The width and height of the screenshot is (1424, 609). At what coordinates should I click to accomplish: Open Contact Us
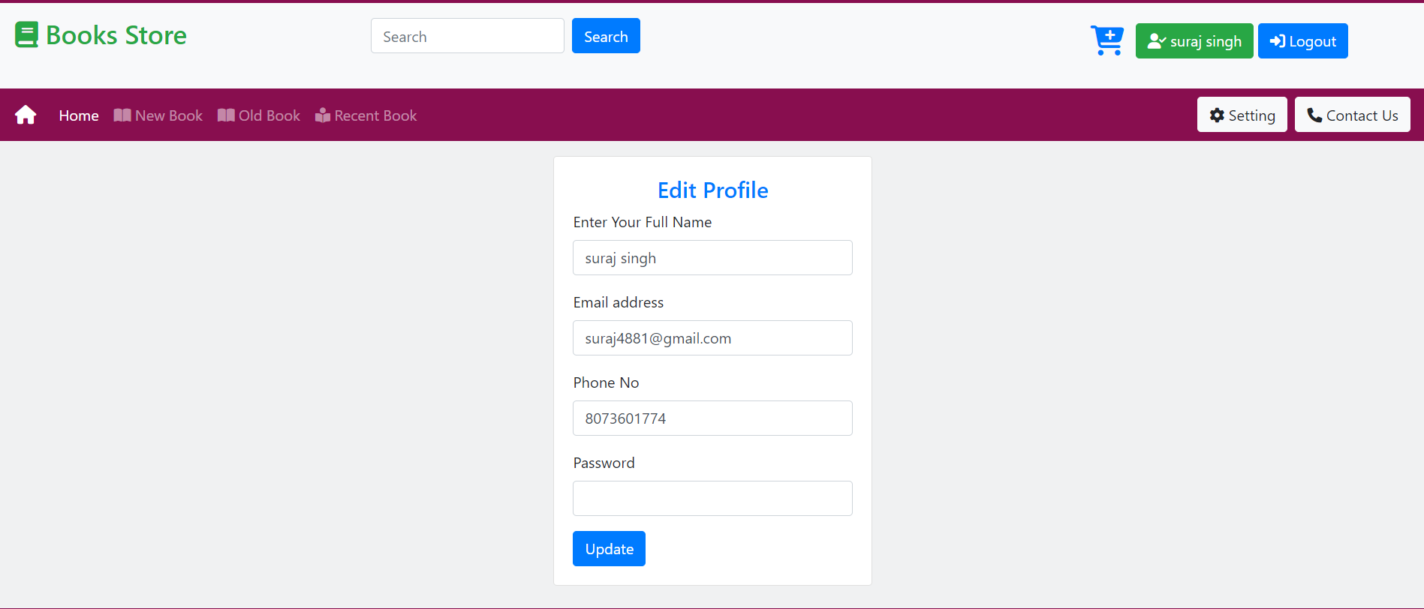1352,115
